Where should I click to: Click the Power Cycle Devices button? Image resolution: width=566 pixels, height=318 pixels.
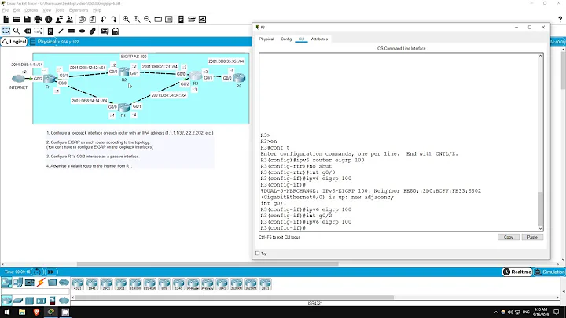tap(37, 272)
